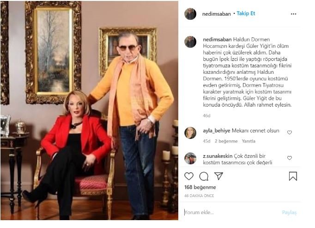Open ayla_behiye's profile avatar
Screen dimensions: 315x228
tap(190, 133)
